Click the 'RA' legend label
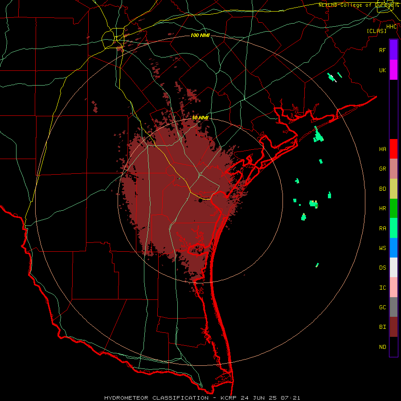Viewport: 401px width, 401px height. click(382, 229)
